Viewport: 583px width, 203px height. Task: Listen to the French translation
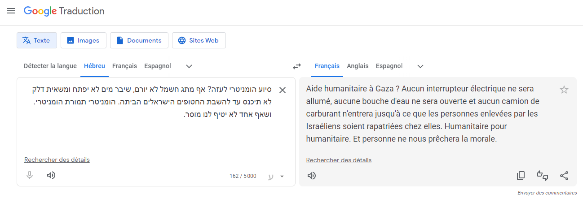click(x=312, y=176)
